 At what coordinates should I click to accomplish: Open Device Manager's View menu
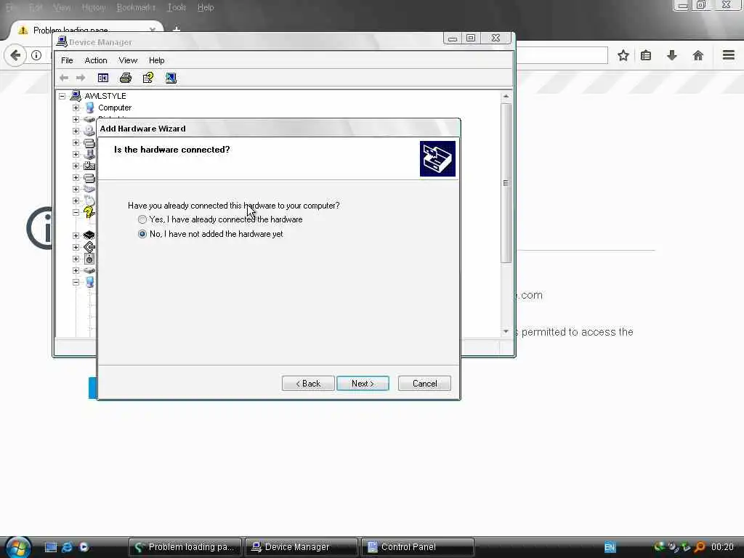point(128,60)
